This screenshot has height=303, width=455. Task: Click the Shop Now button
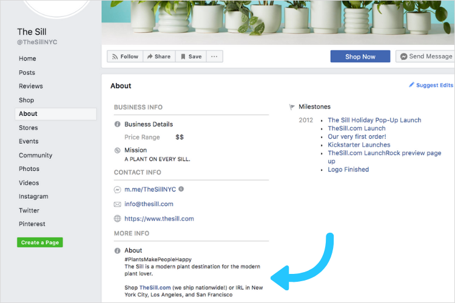pos(360,56)
